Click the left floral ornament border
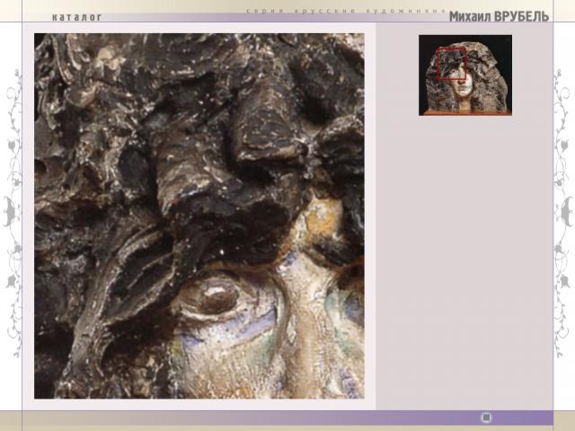The width and height of the screenshot is (575, 431). [13, 215]
